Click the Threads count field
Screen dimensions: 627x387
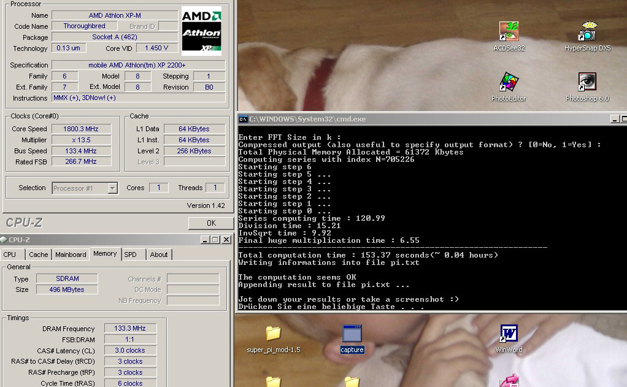pos(215,188)
